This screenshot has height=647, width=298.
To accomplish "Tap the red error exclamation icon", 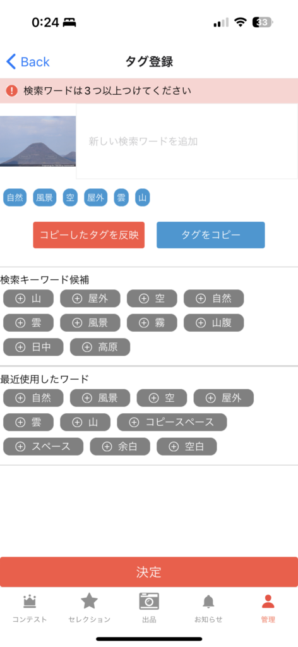I will click(11, 90).
